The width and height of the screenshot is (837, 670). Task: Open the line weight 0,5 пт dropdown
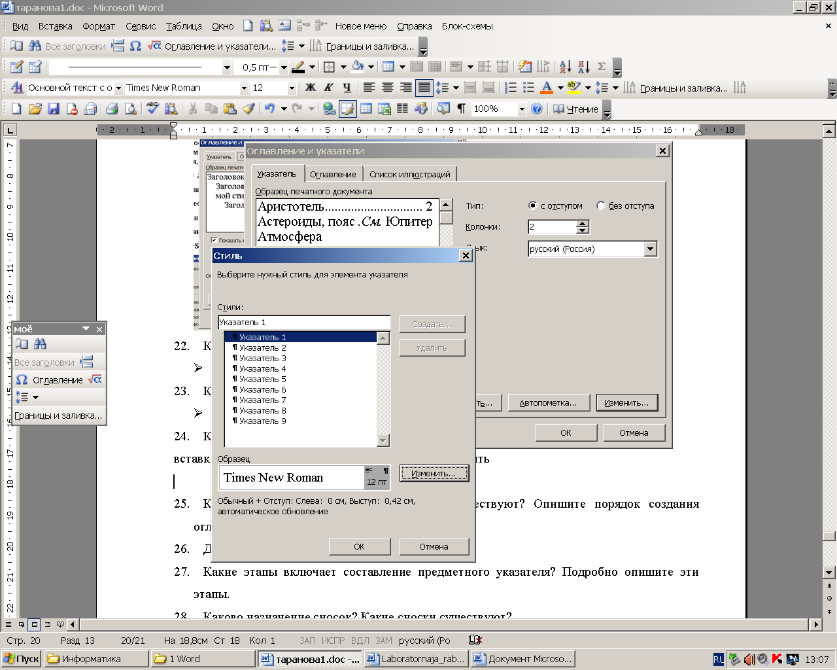tap(284, 67)
